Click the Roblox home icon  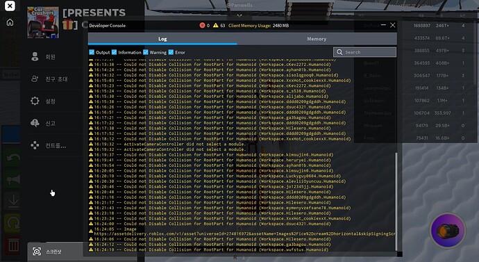(10, 22)
